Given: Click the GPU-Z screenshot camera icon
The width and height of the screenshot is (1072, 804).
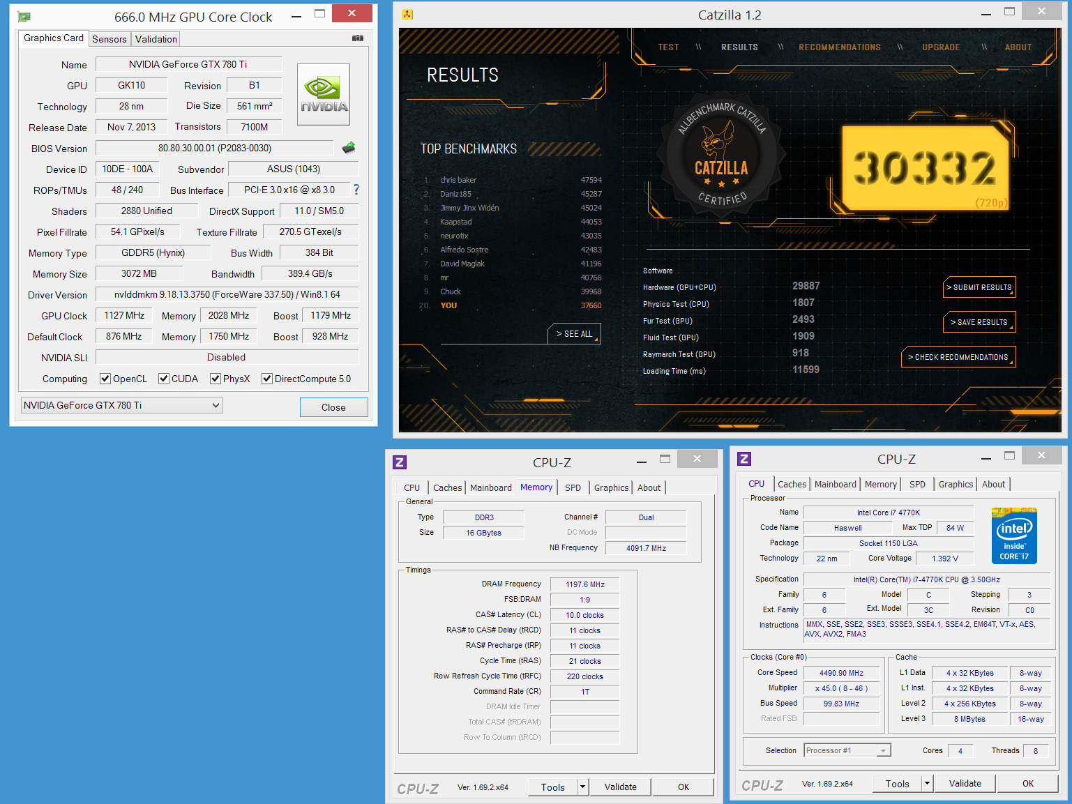Looking at the screenshot, I should (358, 38).
